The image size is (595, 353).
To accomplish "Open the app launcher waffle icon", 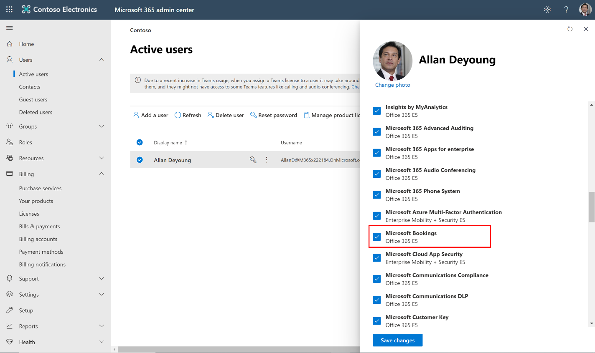I will [9, 9].
